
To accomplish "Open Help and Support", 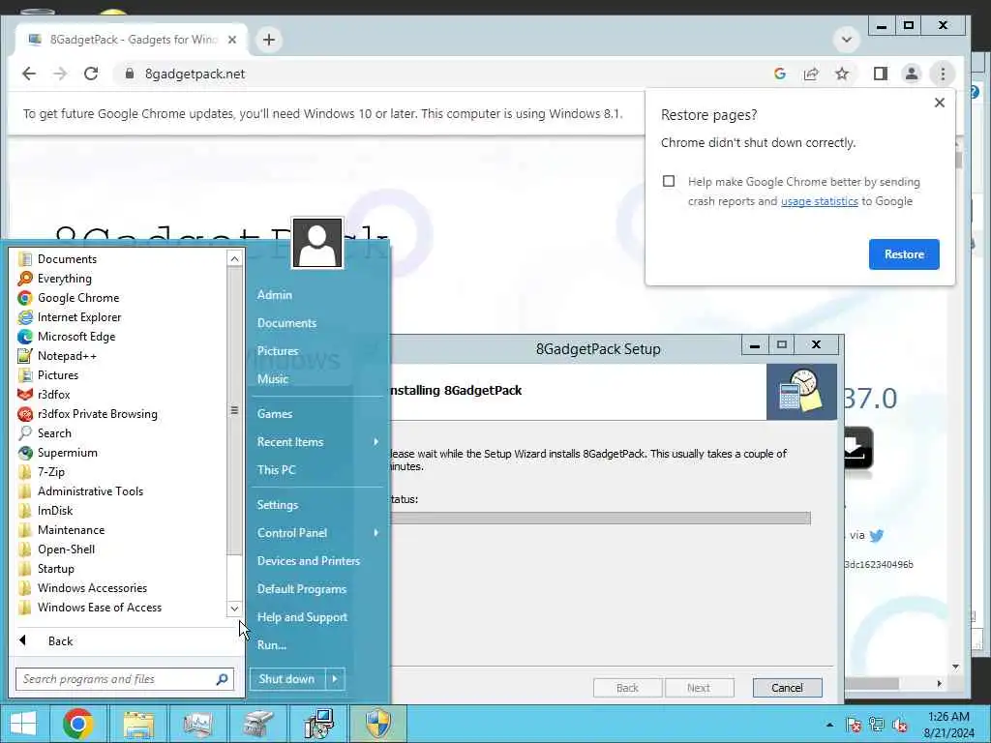I will (302, 617).
